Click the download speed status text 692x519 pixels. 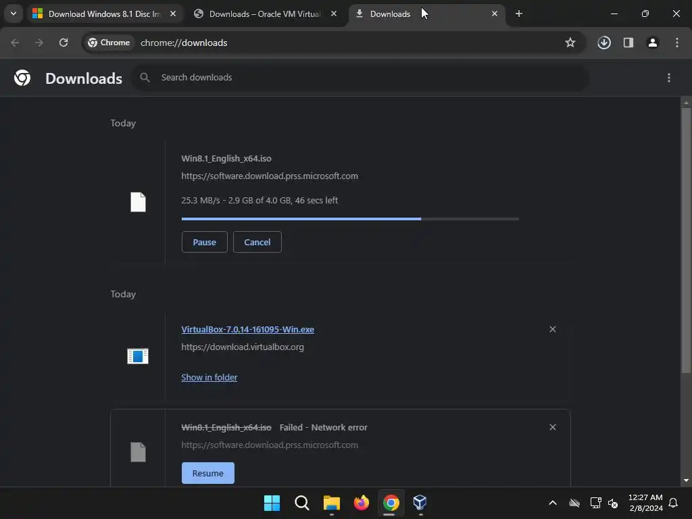(259, 200)
